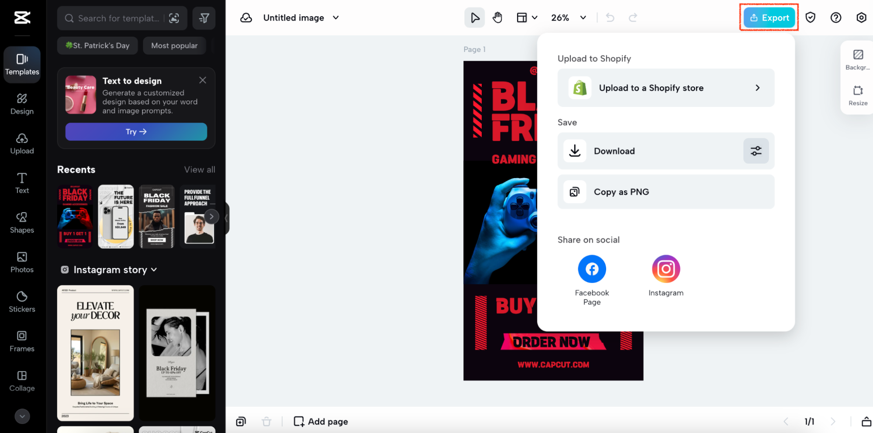Open the Black Friday fashion sale recent template
Viewport: 873px width, 433px height.
[157, 216]
